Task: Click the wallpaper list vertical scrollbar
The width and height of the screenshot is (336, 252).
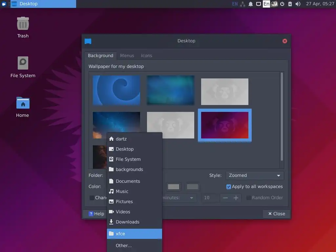Action: point(282,117)
